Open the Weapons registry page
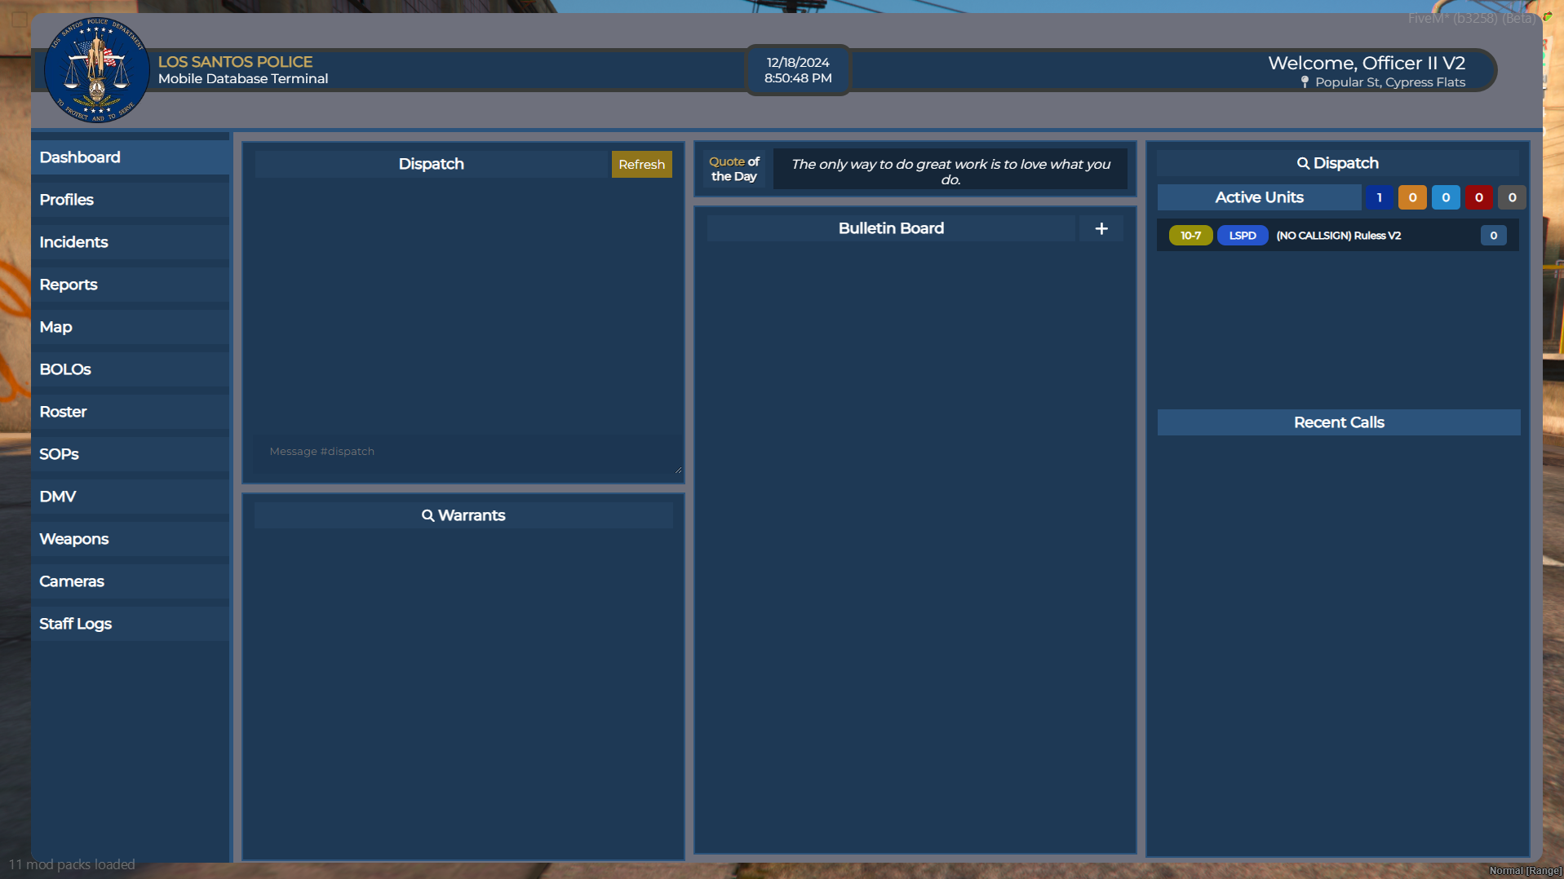This screenshot has width=1564, height=879. (x=131, y=539)
